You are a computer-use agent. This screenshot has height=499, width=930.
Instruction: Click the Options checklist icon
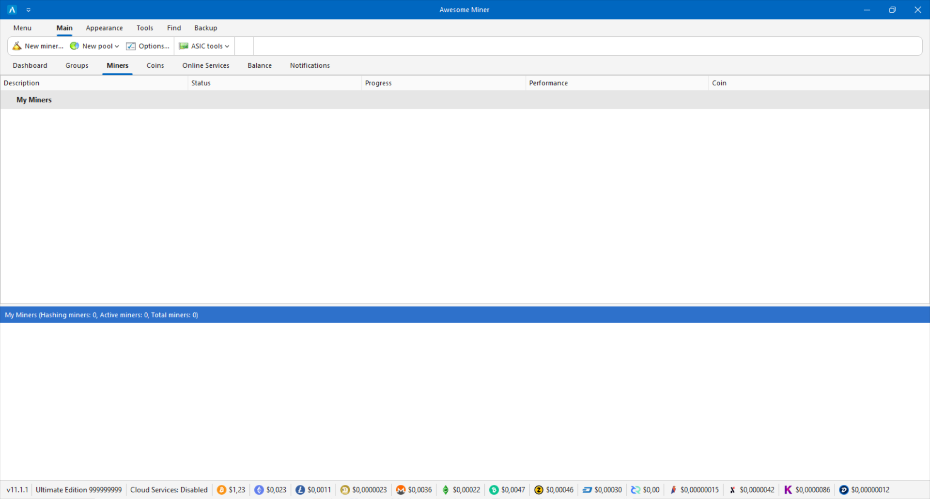(131, 46)
